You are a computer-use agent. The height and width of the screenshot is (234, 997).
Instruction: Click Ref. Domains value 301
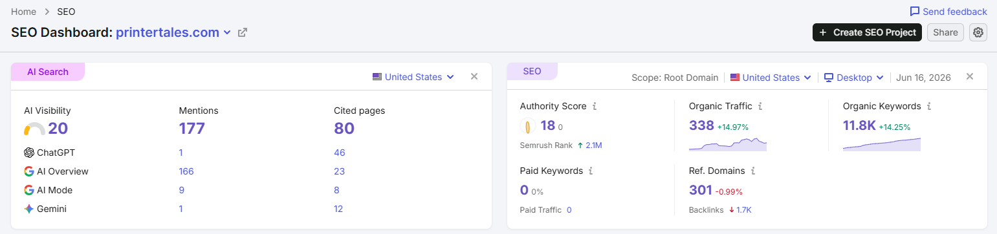[x=701, y=191]
